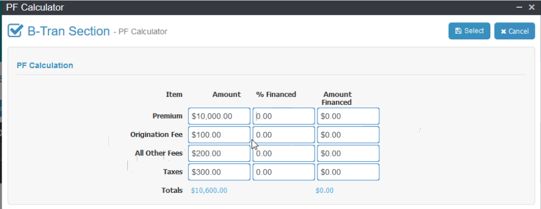The height and width of the screenshot is (209, 541).
Task: Click the $10,600.00 totals amount
Action: (x=209, y=191)
